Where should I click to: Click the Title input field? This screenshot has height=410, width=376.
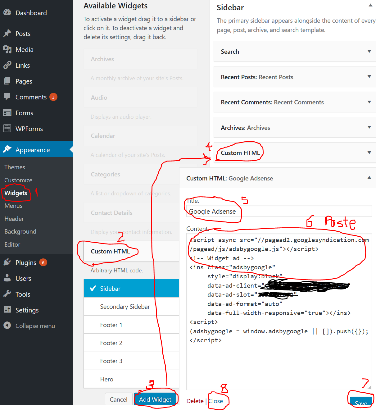(x=279, y=211)
